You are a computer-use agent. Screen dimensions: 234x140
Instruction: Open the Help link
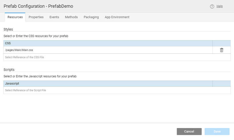219,6
